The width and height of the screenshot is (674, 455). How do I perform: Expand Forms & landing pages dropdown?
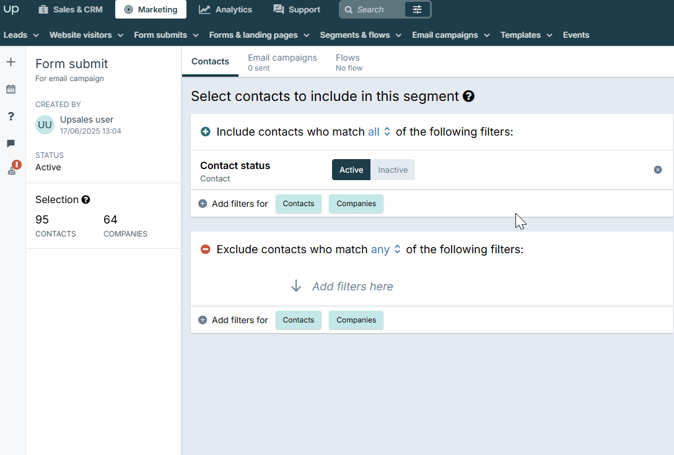point(259,35)
